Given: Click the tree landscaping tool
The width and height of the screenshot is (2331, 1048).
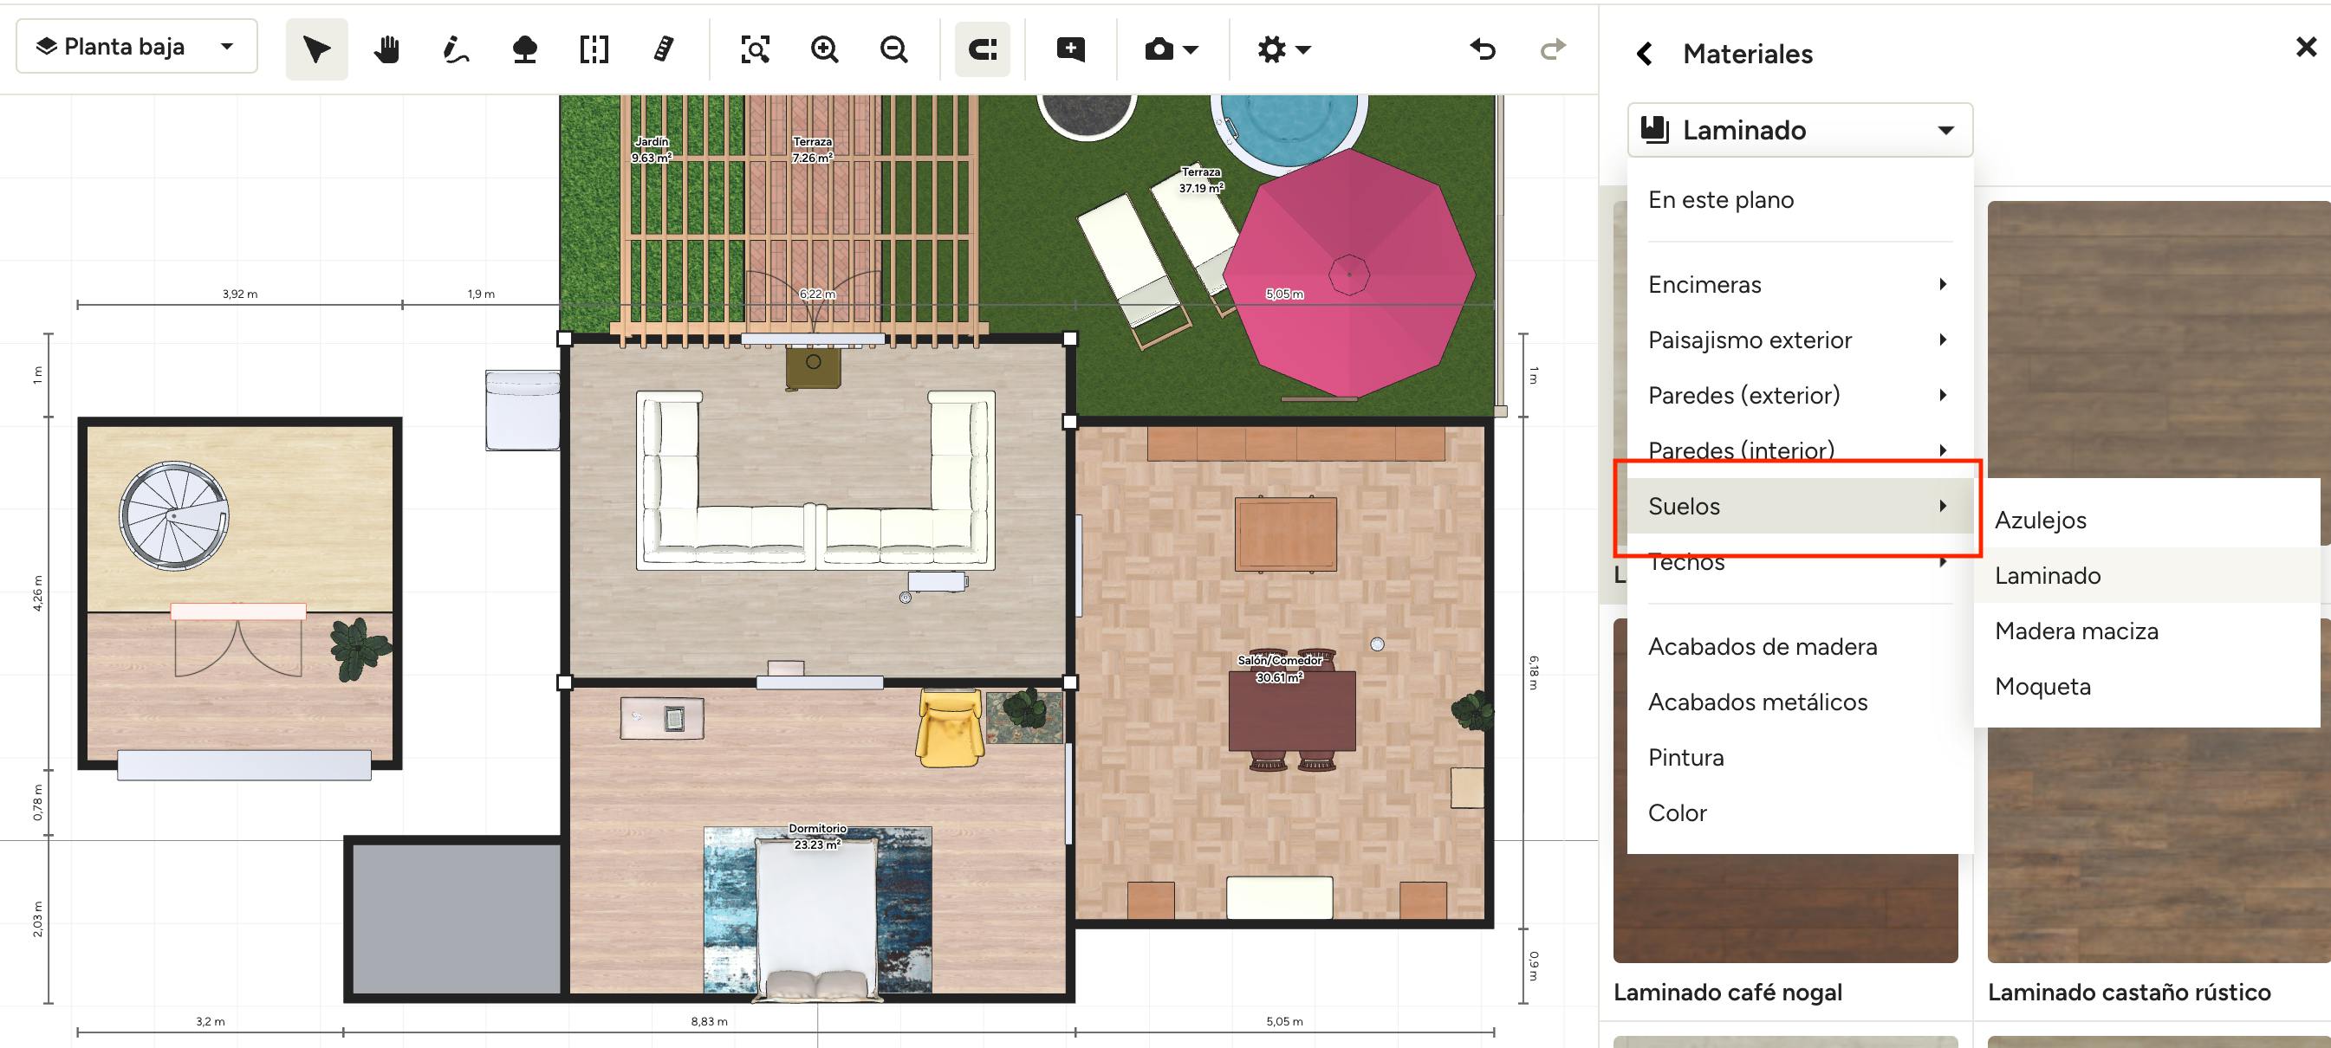Looking at the screenshot, I should click(525, 49).
